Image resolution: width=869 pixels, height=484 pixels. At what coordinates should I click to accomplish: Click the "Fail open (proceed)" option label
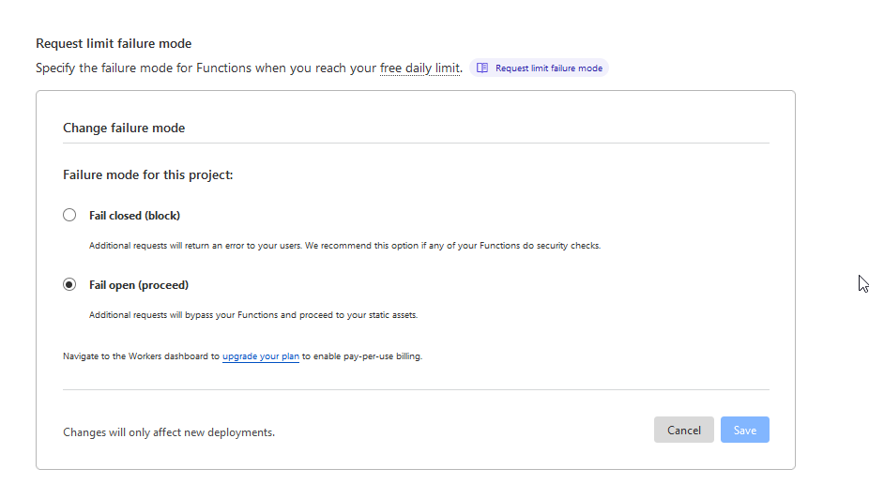tap(139, 285)
